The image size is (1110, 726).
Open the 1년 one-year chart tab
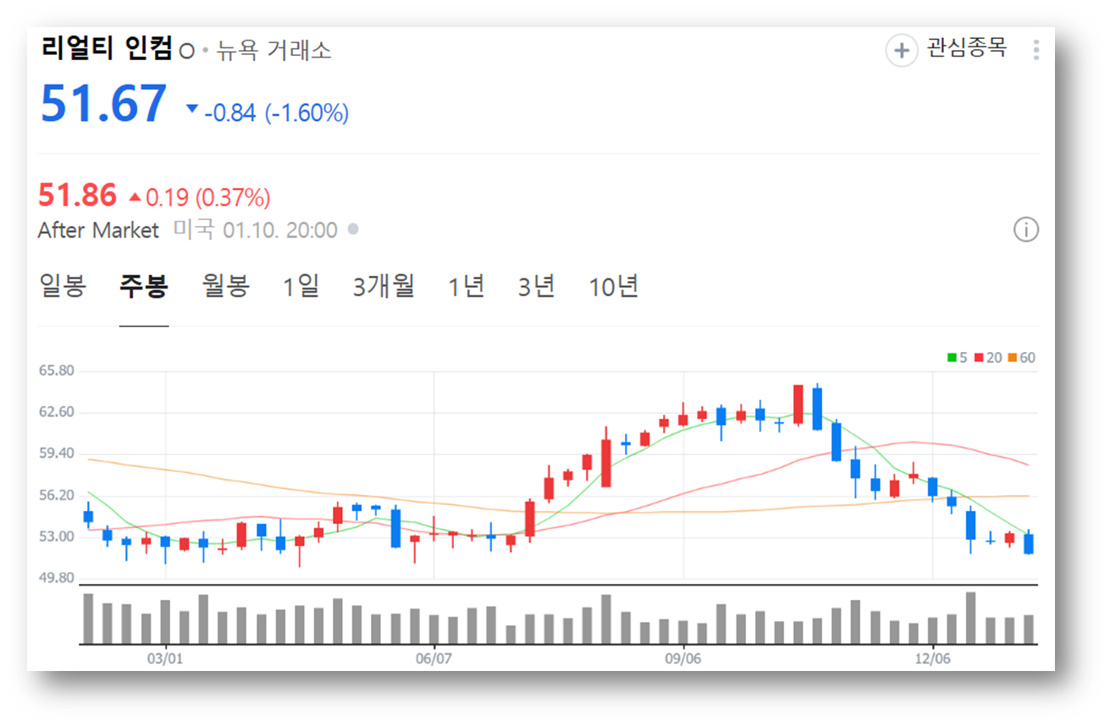coord(467,286)
